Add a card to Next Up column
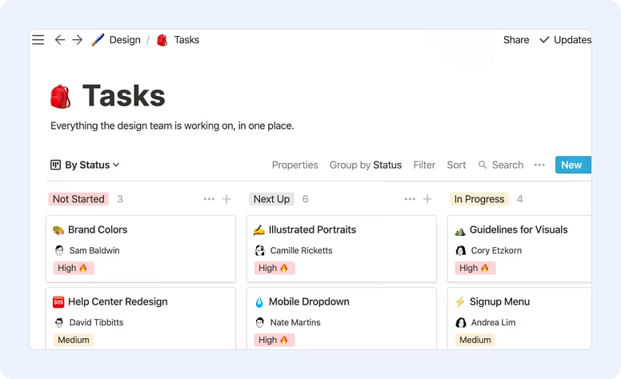 point(427,199)
